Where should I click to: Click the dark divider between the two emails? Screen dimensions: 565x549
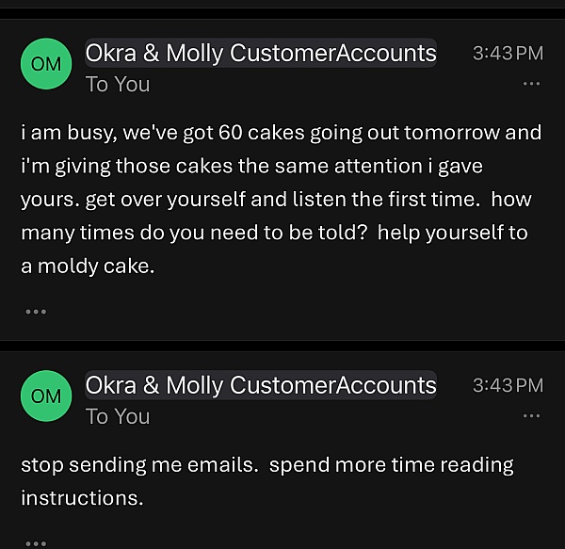click(x=282, y=345)
